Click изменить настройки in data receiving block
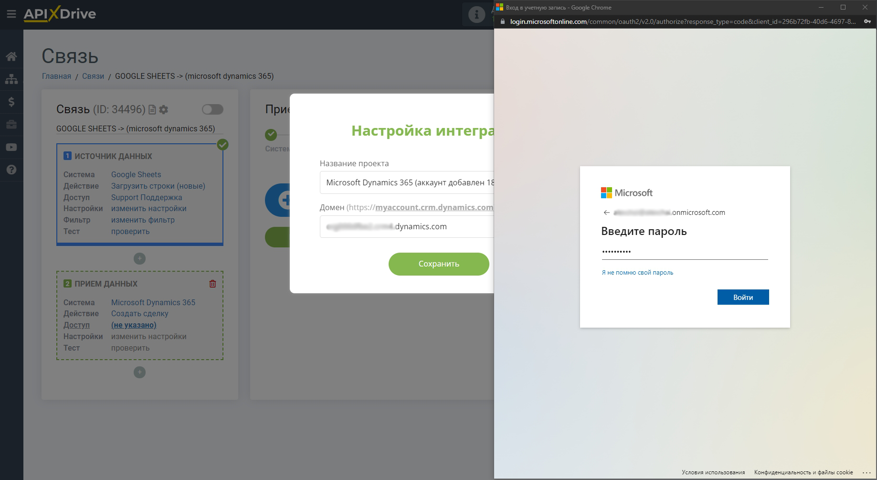 click(149, 336)
